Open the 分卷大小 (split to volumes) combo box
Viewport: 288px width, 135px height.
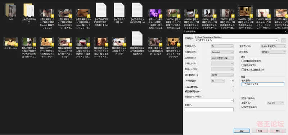(x=209, y=100)
